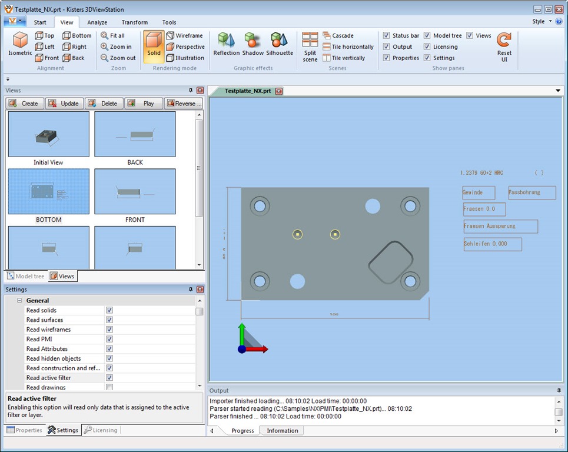Screen dimensions: 568x452
Task: Click the Create view button
Action: pos(25,104)
